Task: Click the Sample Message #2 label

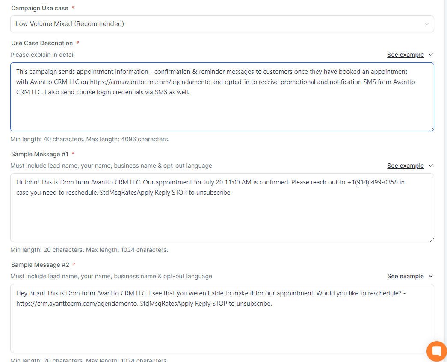Action: [39, 265]
